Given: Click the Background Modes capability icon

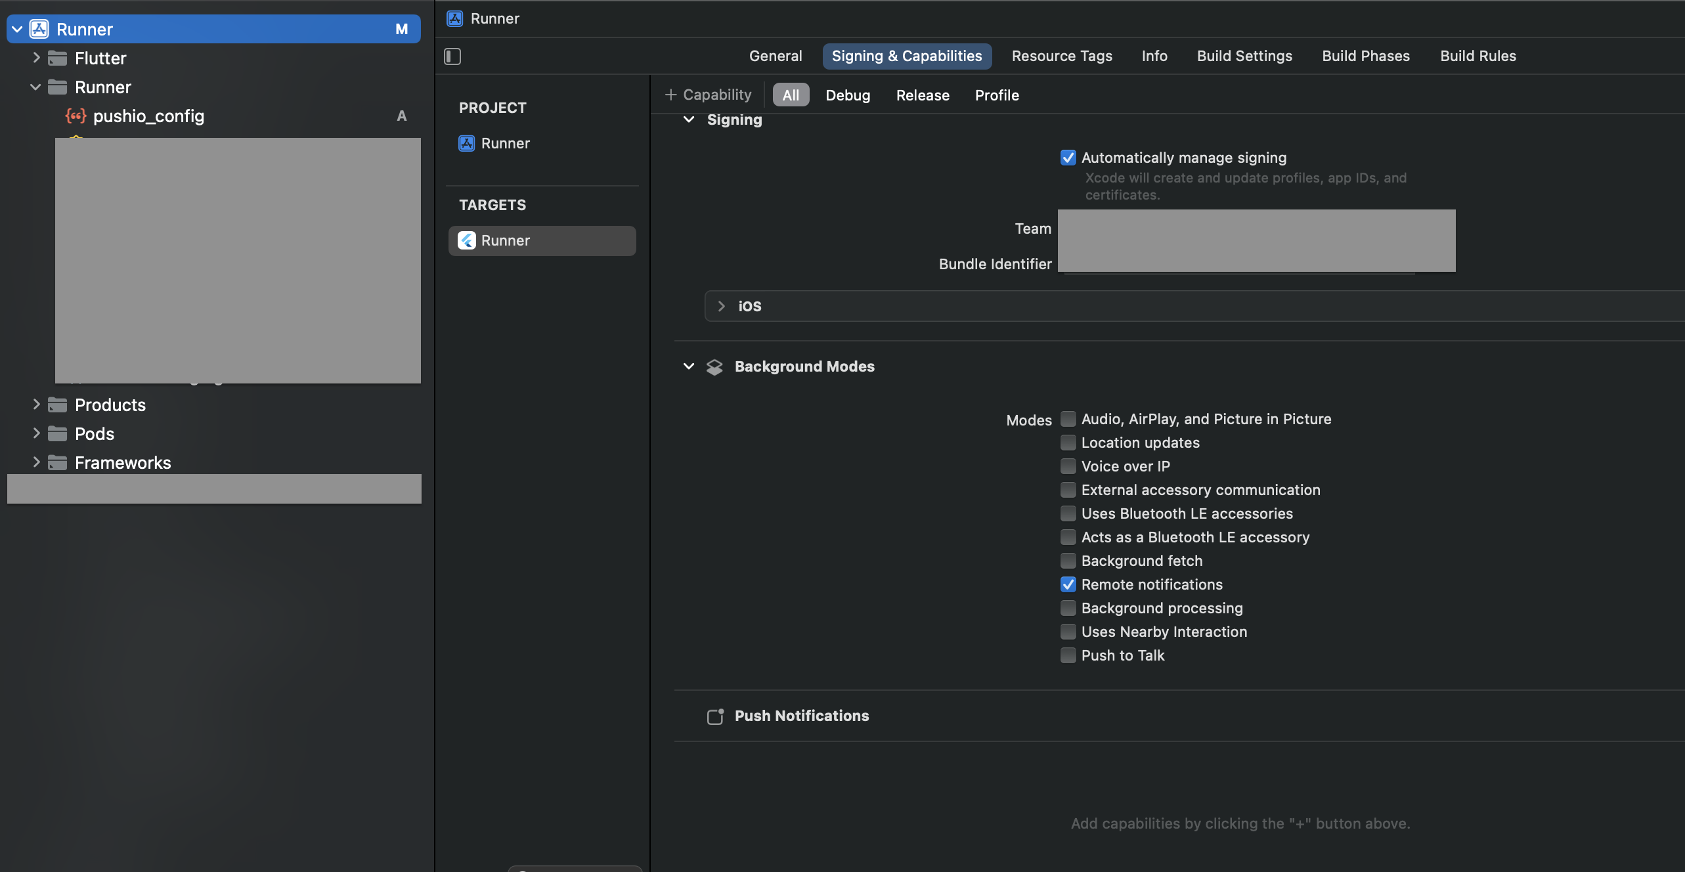Looking at the screenshot, I should (714, 367).
